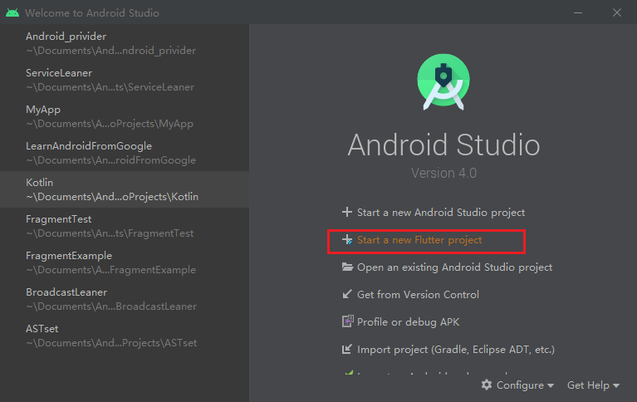Click the Version 4.0 label
Image resolution: width=637 pixels, height=402 pixels.
pyautogui.click(x=443, y=173)
